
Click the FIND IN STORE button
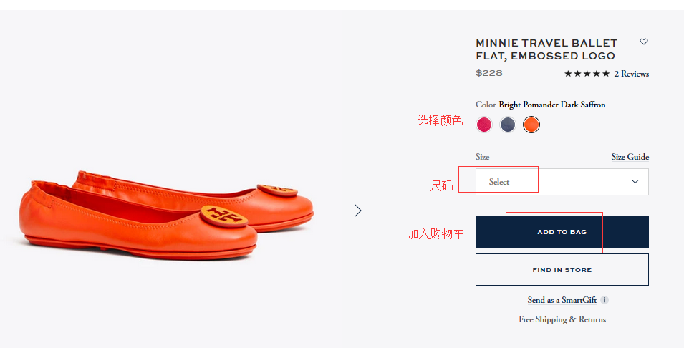coord(562,270)
